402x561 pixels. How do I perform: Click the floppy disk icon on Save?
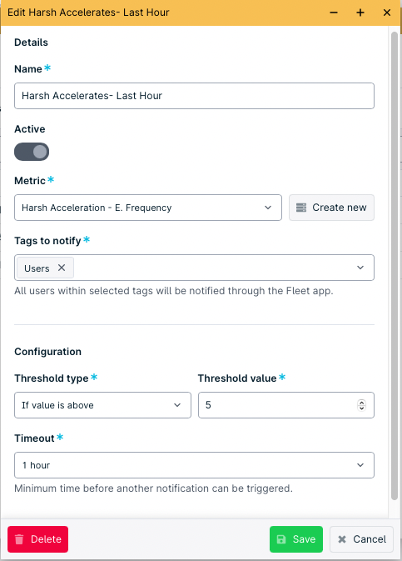[x=281, y=539]
